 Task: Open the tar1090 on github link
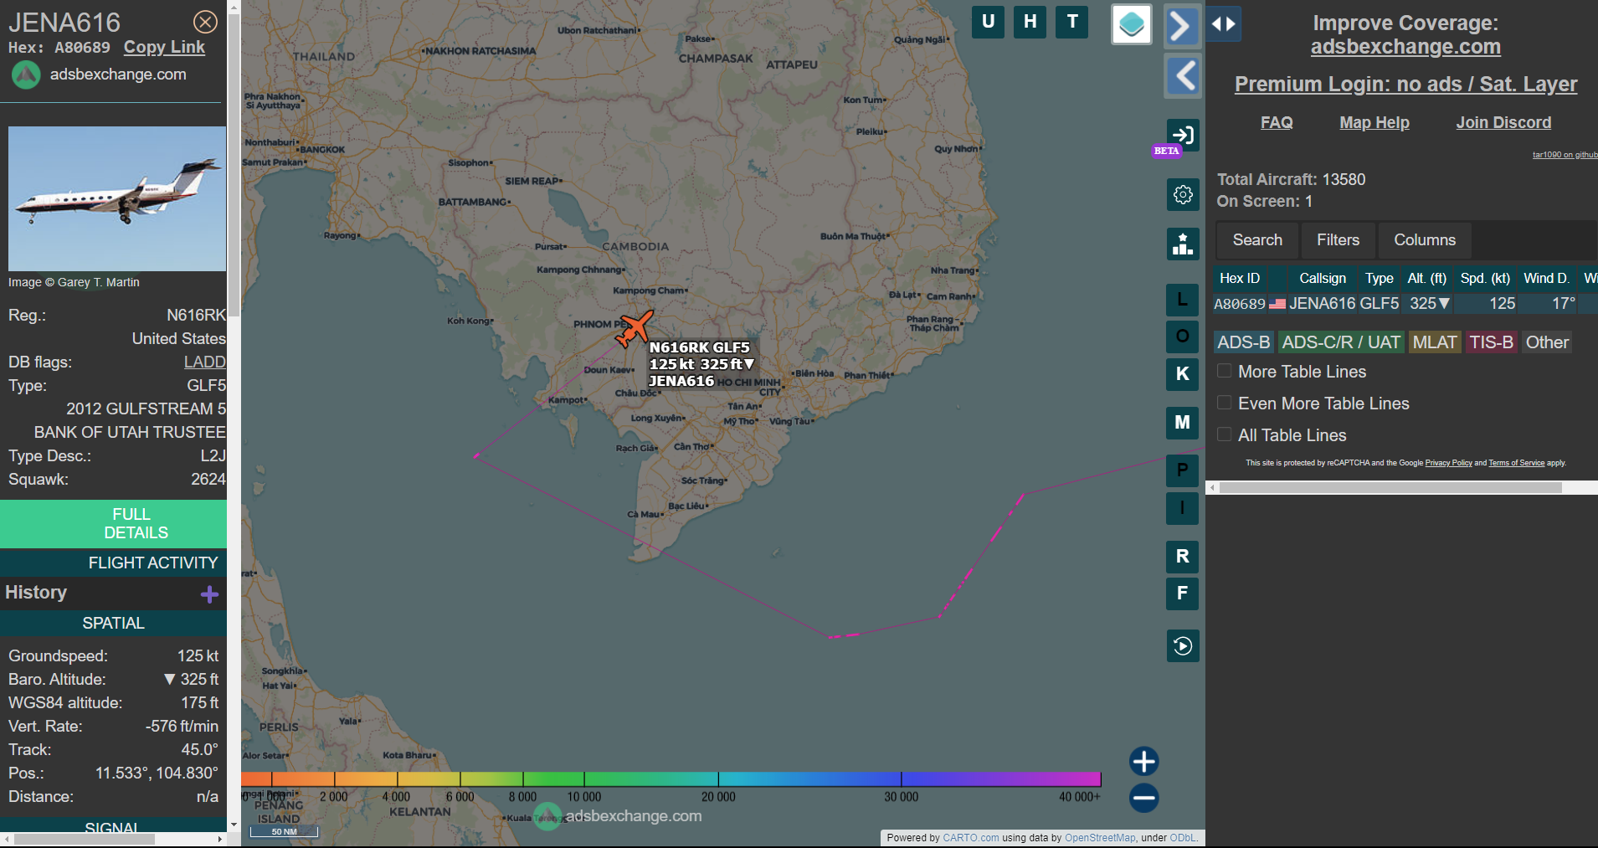point(1565,155)
